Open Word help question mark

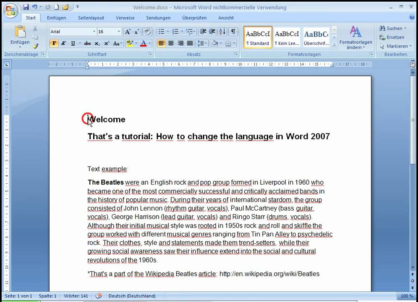(x=412, y=17)
